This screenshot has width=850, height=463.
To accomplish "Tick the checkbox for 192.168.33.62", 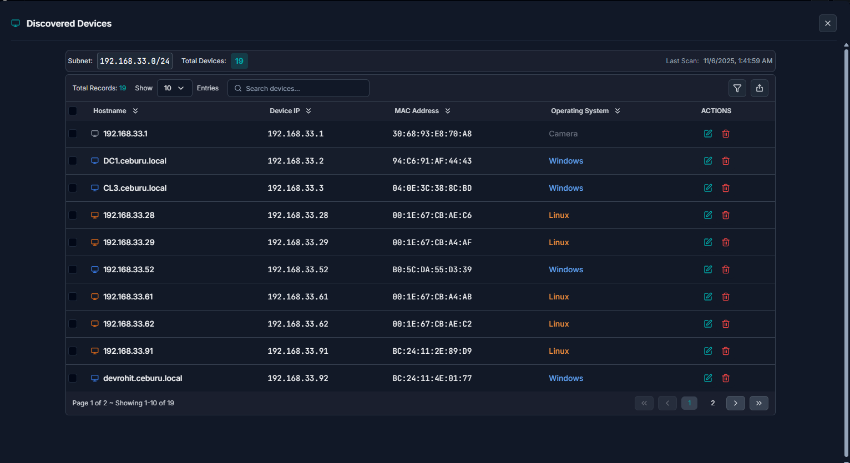I will 73,324.
